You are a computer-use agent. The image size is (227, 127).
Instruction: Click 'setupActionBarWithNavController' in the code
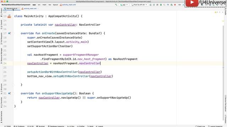52,72
